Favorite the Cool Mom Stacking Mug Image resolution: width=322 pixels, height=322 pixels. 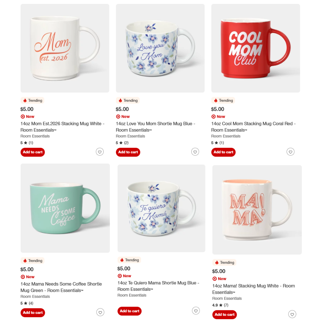pos(290,152)
